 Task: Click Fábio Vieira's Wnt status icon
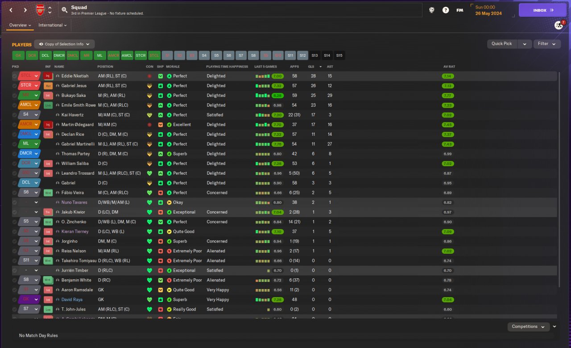pos(48,193)
